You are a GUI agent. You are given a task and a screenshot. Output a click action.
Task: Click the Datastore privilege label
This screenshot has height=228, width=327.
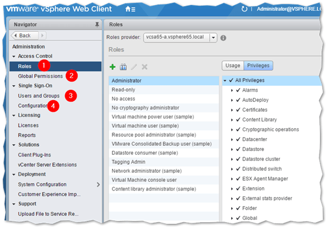(x=253, y=149)
